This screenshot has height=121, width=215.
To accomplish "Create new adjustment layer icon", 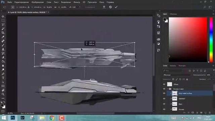I will (x=197, y=113).
